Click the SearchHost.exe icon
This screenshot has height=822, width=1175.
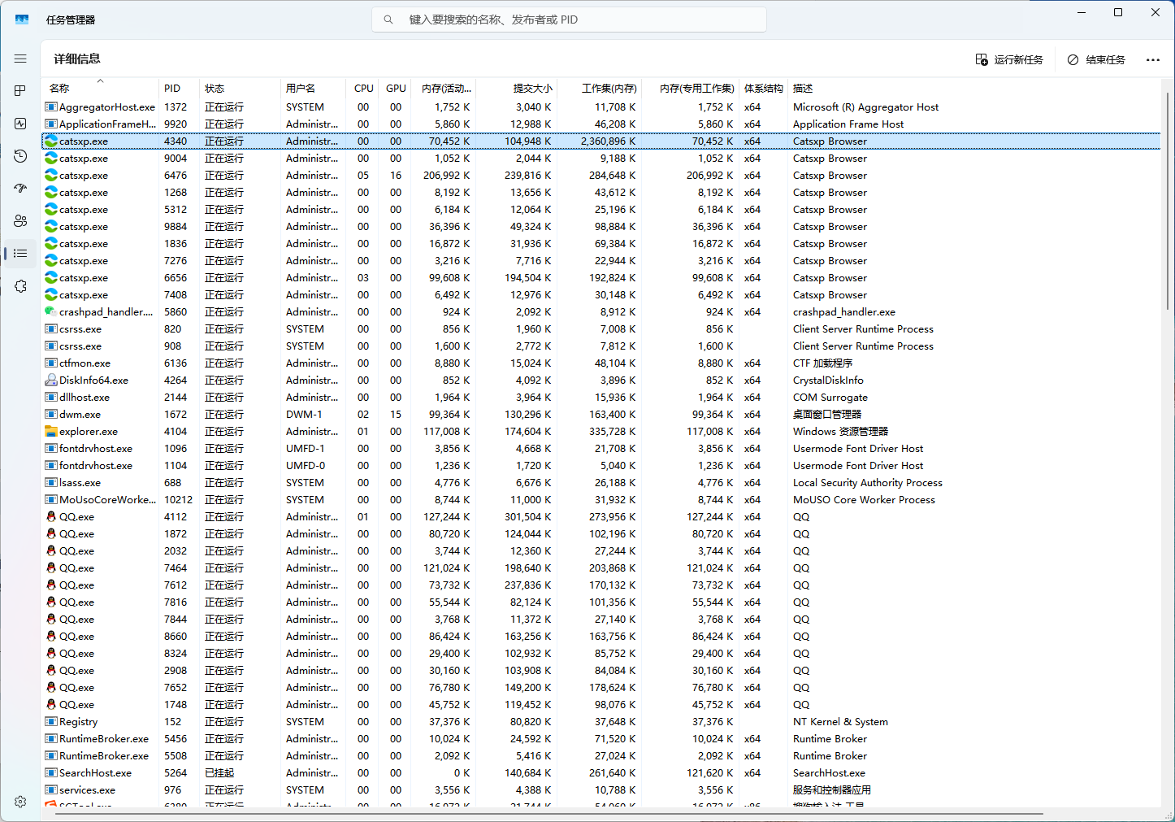pyautogui.click(x=51, y=772)
